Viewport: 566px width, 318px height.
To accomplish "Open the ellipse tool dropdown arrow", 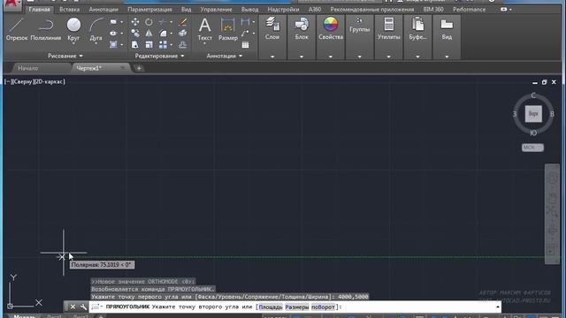I will 122,34.
